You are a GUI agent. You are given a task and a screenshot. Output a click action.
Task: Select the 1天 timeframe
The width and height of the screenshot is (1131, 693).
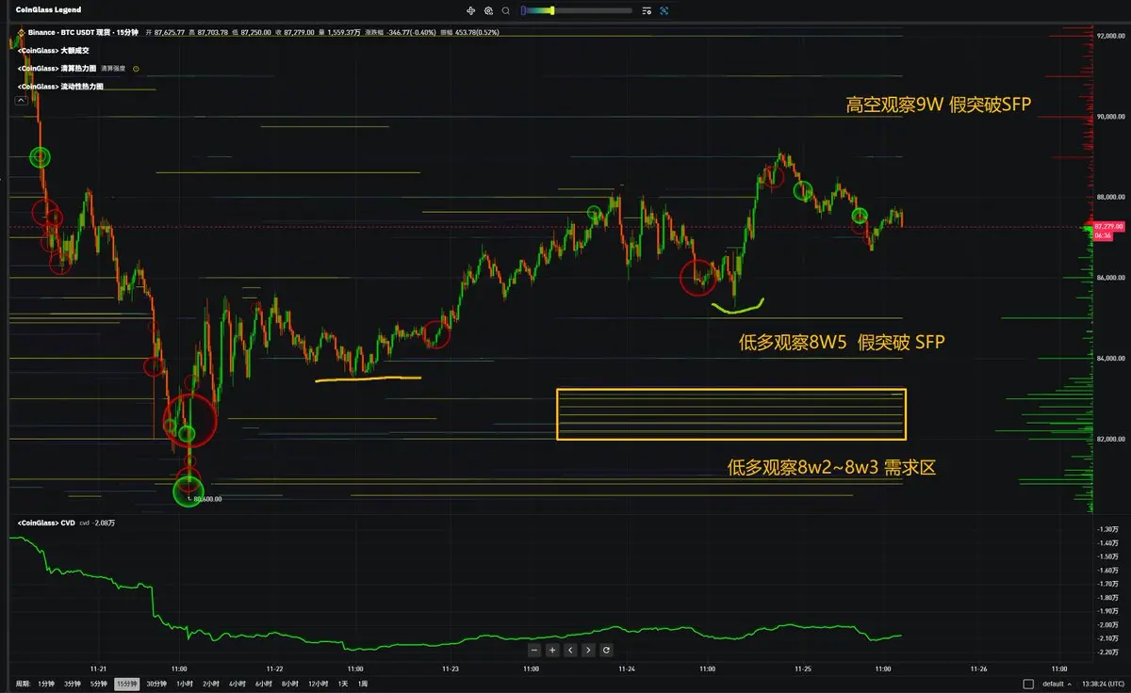343,684
